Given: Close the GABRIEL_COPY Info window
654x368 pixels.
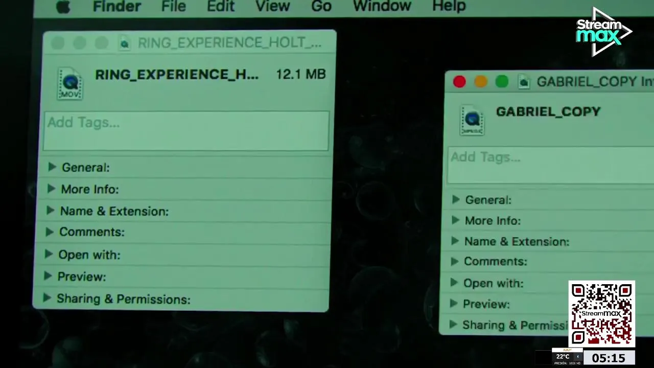Looking at the screenshot, I should pyautogui.click(x=459, y=82).
